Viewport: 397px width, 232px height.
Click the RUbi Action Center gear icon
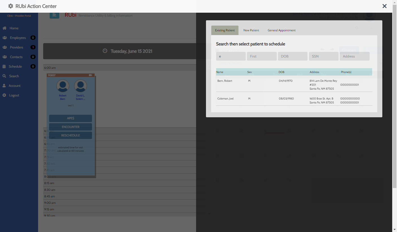coord(11,6)
